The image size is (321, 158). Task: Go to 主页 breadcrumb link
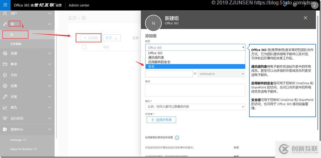tap(72, 18)
